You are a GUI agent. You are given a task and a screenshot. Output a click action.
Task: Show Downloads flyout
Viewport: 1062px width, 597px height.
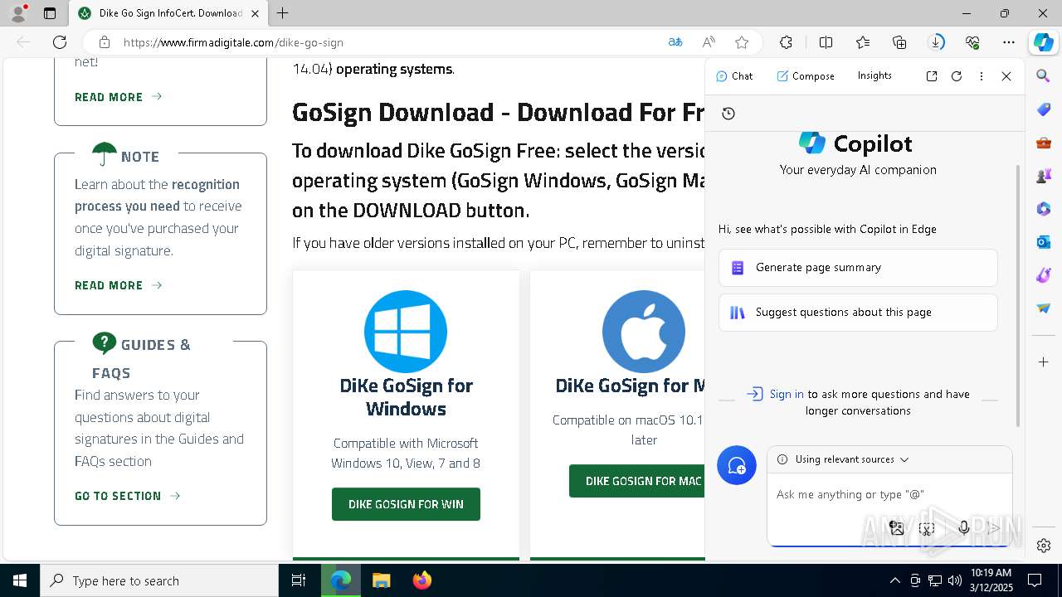(x=936, y=42)
